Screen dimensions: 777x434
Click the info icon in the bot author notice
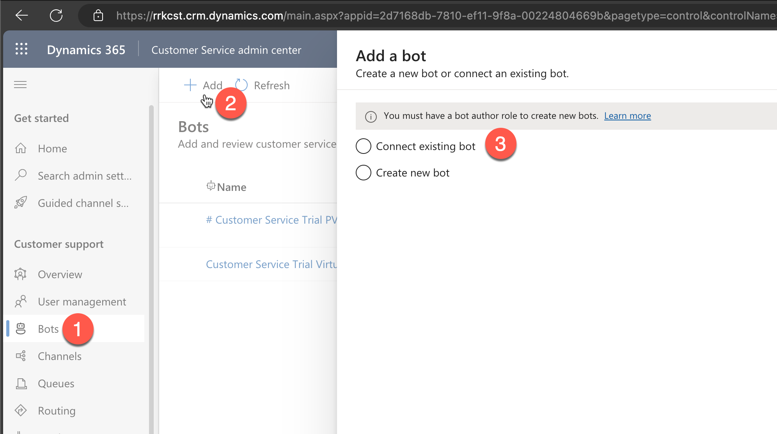pos(371,116)
